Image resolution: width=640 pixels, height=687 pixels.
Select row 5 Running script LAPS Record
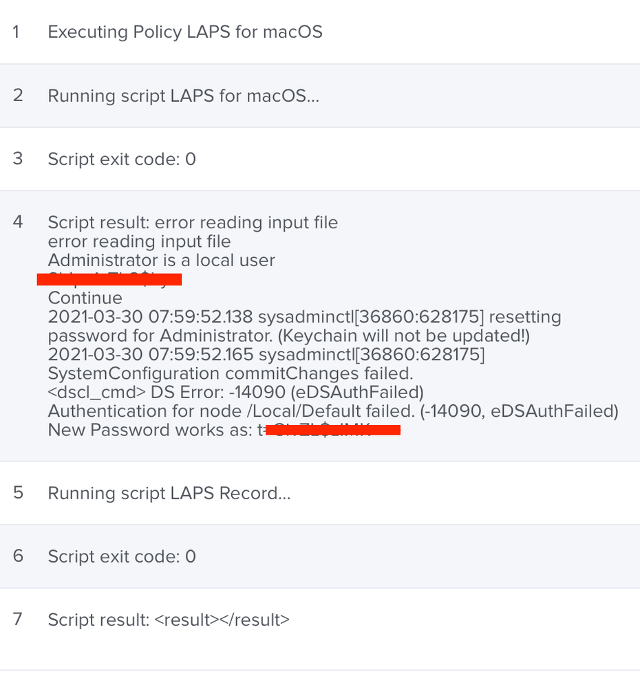point(320,493)
